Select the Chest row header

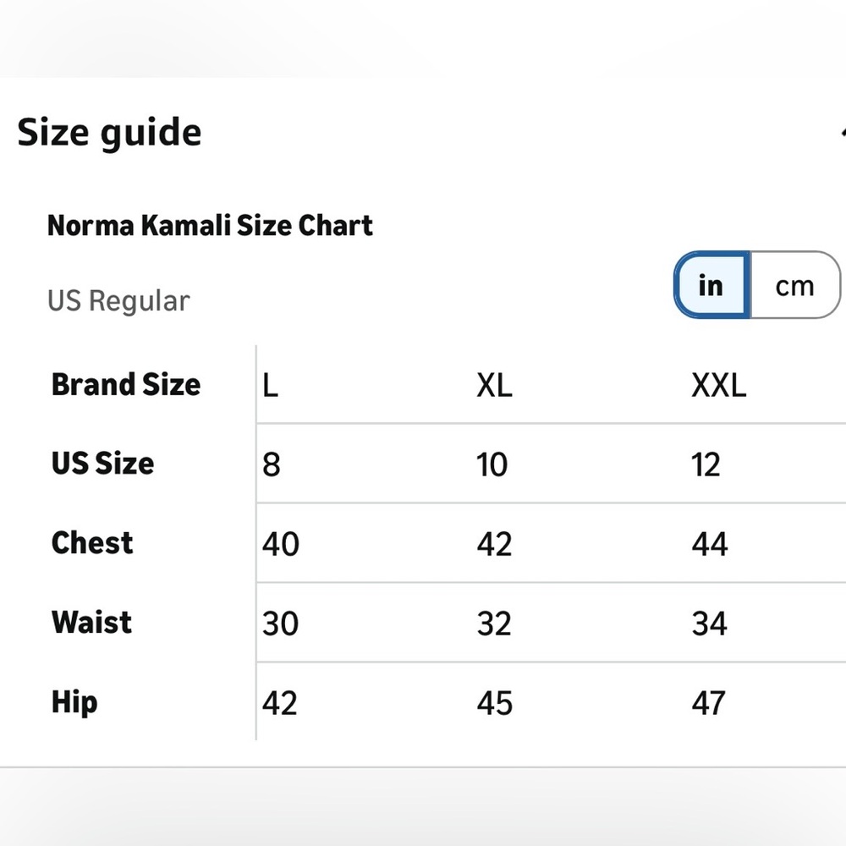tap(91, 542)
